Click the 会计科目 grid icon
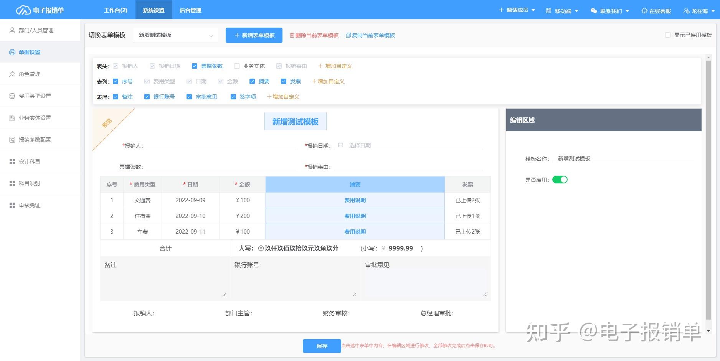Screen dimensions: 720x361 tap(12, 162)
